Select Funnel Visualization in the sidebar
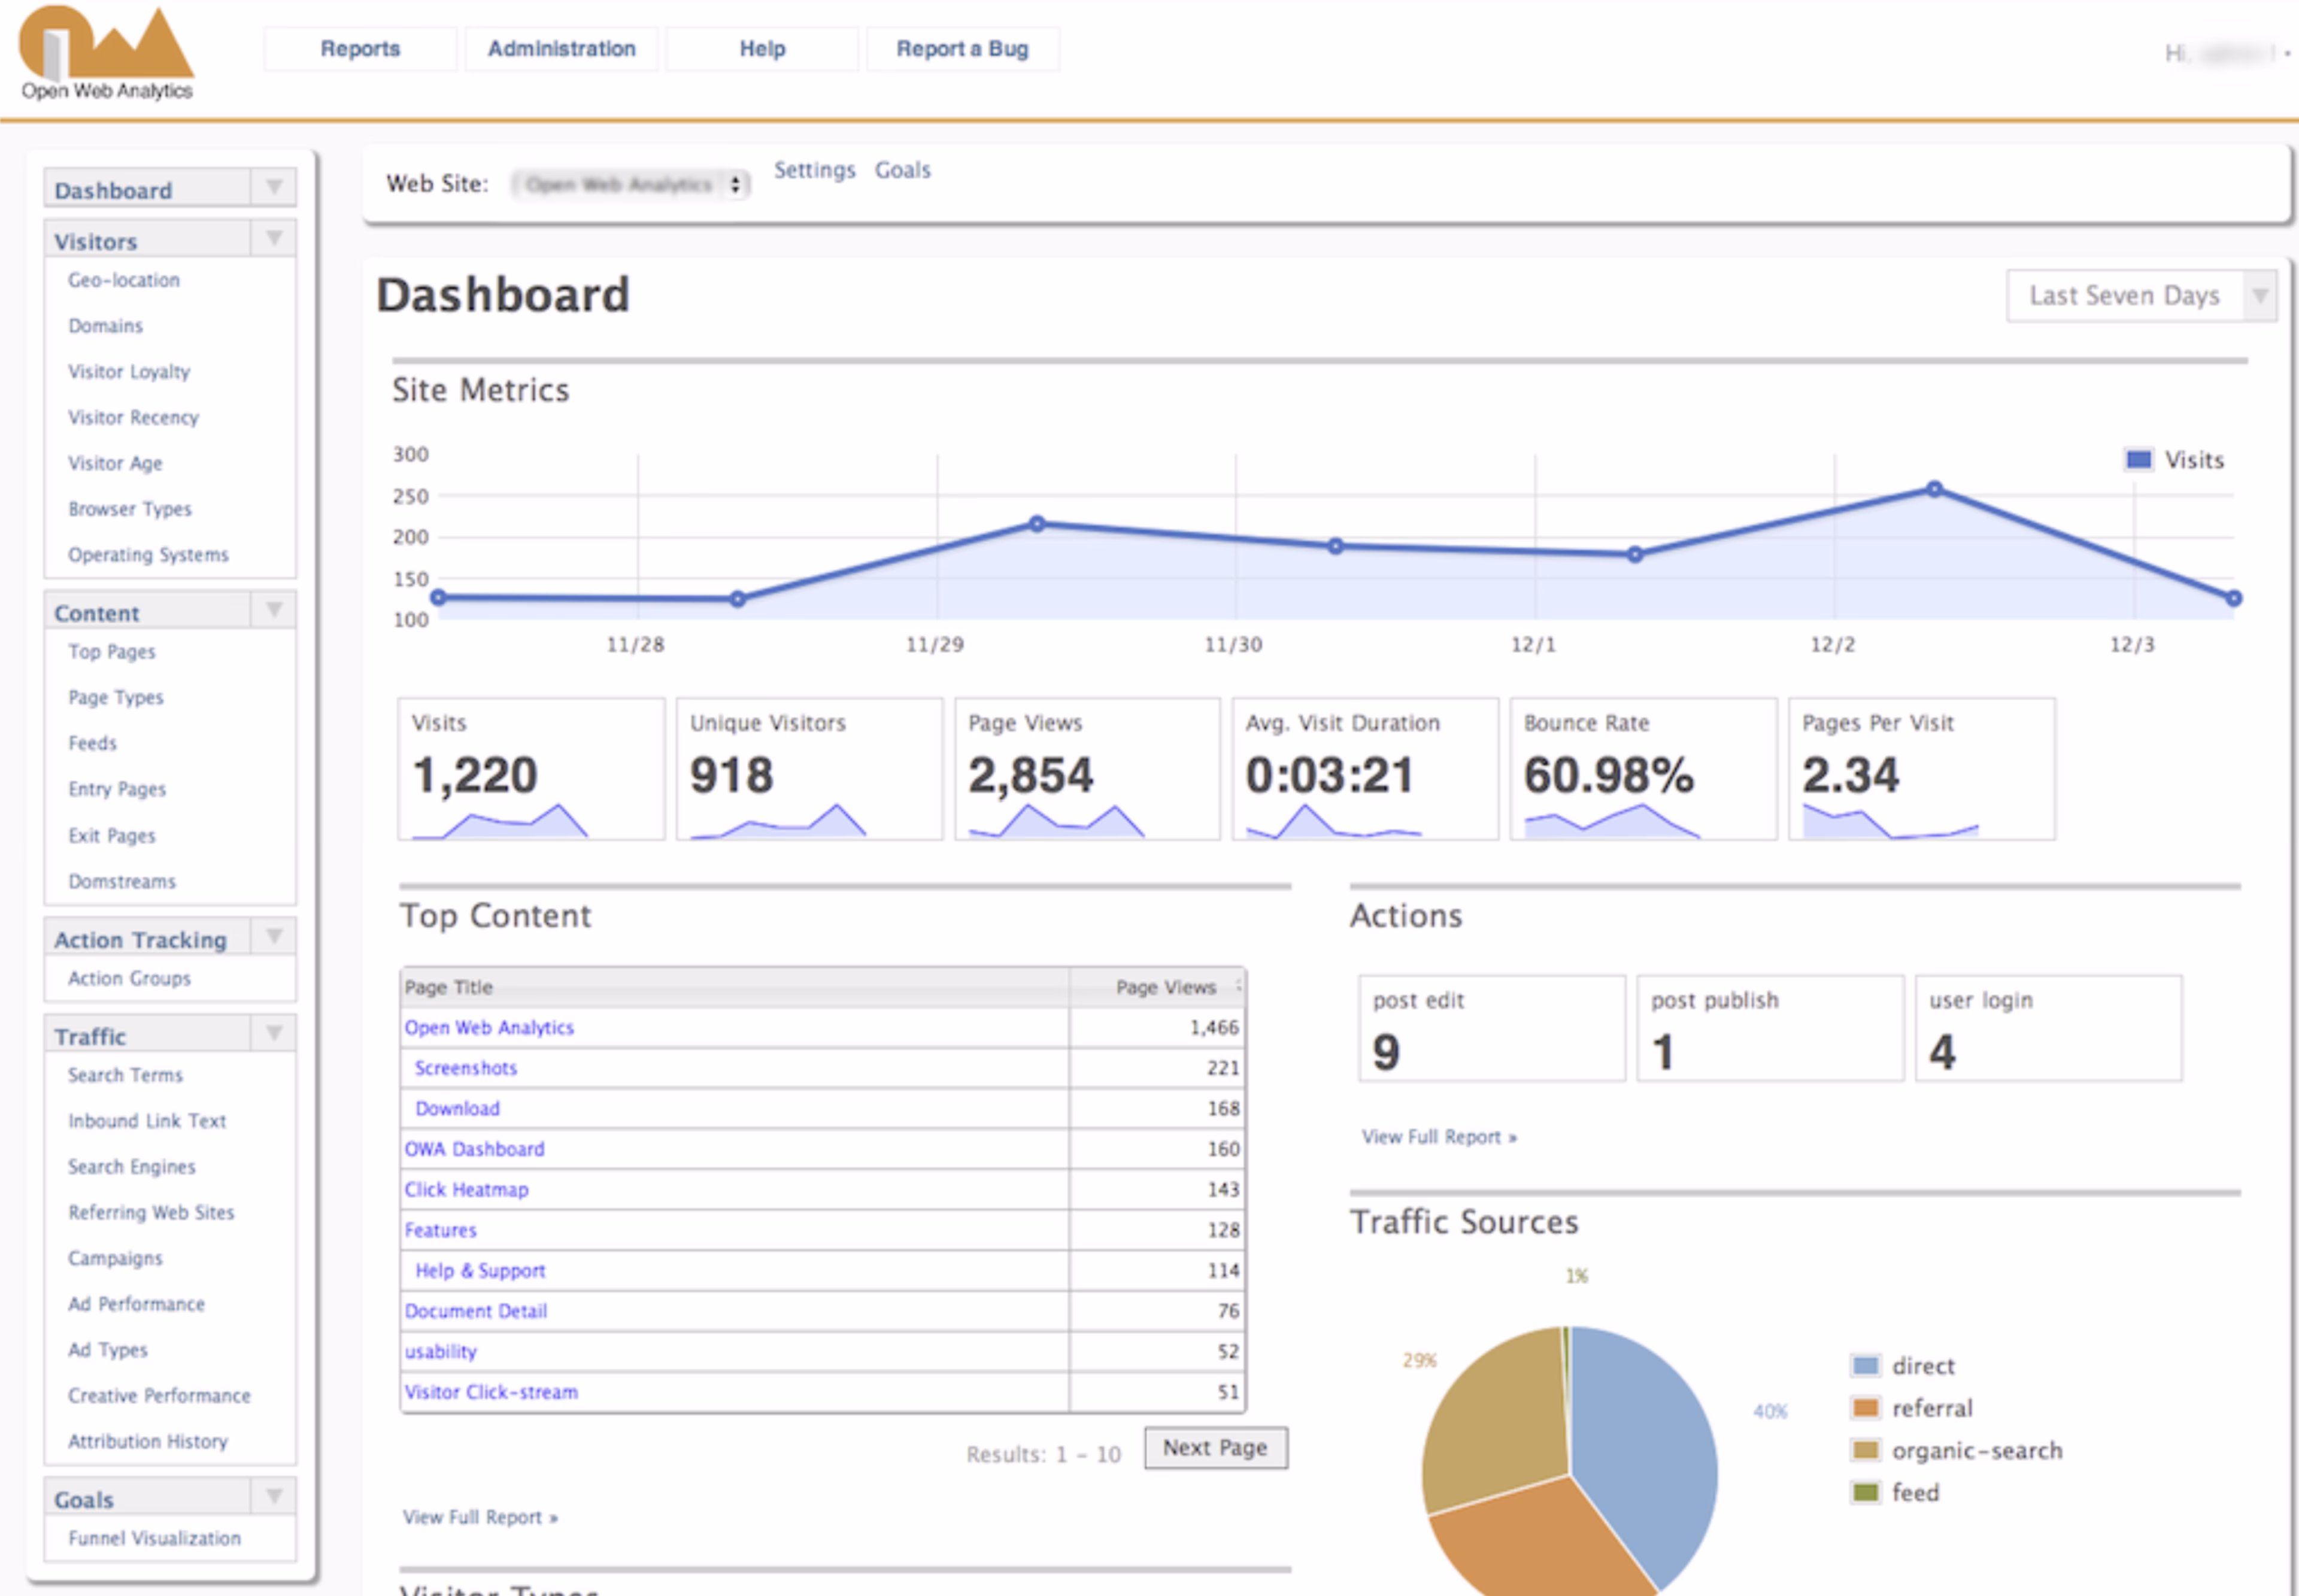Screen dimensions: 2299x1596 153,1538
